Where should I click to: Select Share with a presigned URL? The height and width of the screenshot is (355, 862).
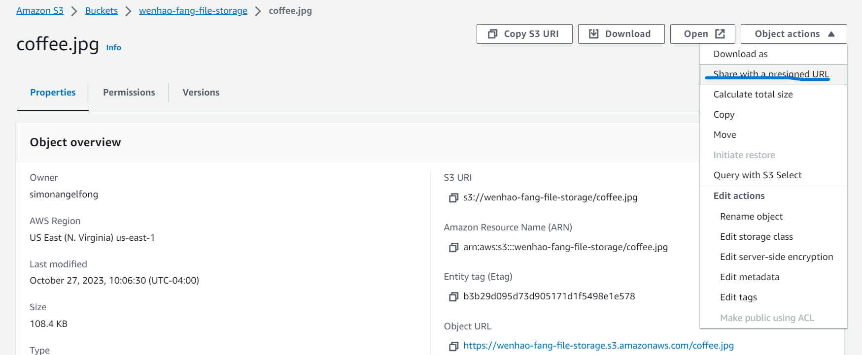coord(773,74)
